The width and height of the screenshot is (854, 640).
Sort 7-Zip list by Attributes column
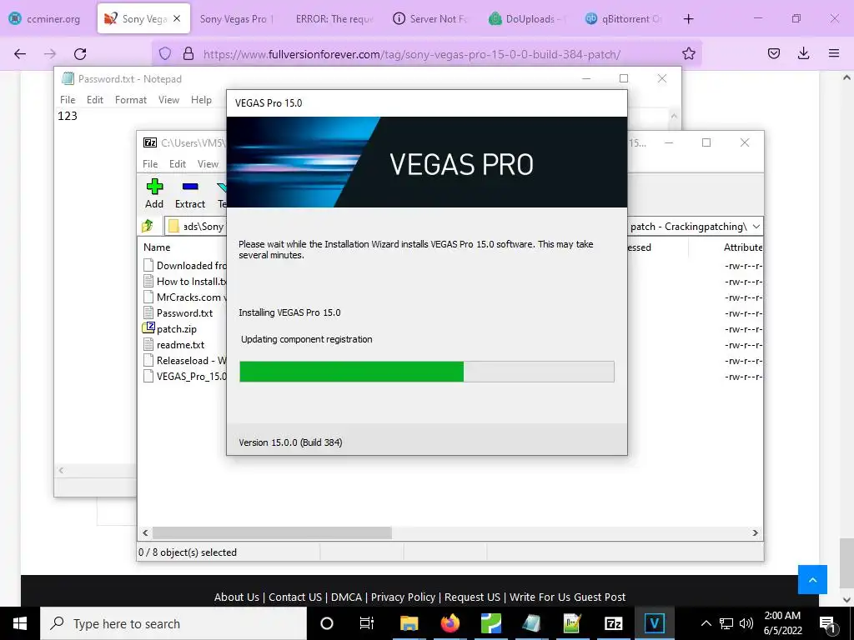point(743,247)
